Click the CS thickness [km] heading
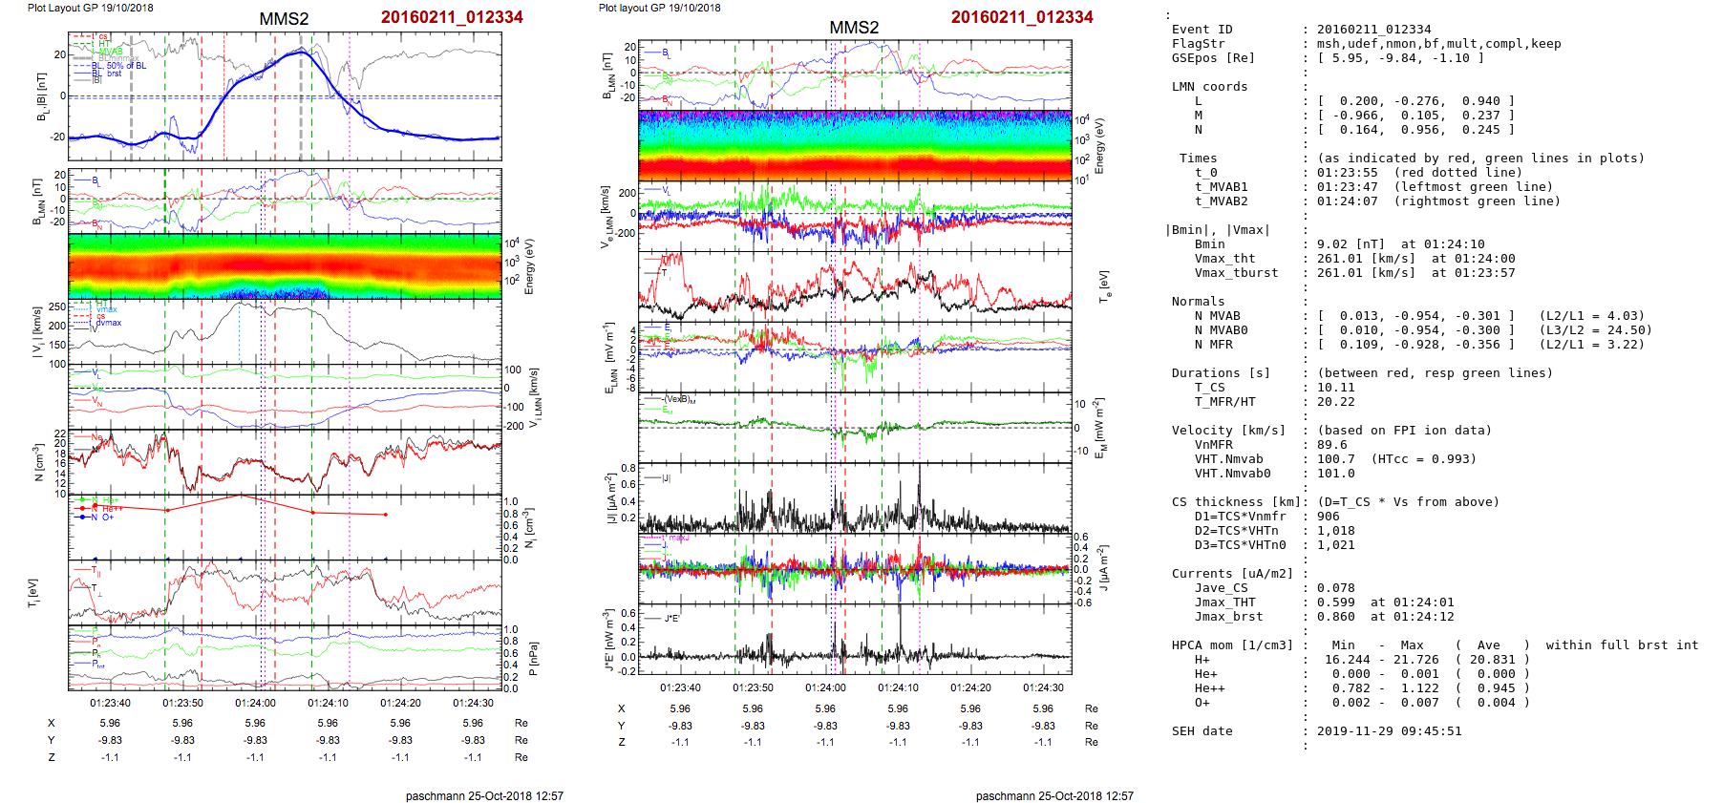Screen dimensions: 1723x803 click(x=1236, y=502)
